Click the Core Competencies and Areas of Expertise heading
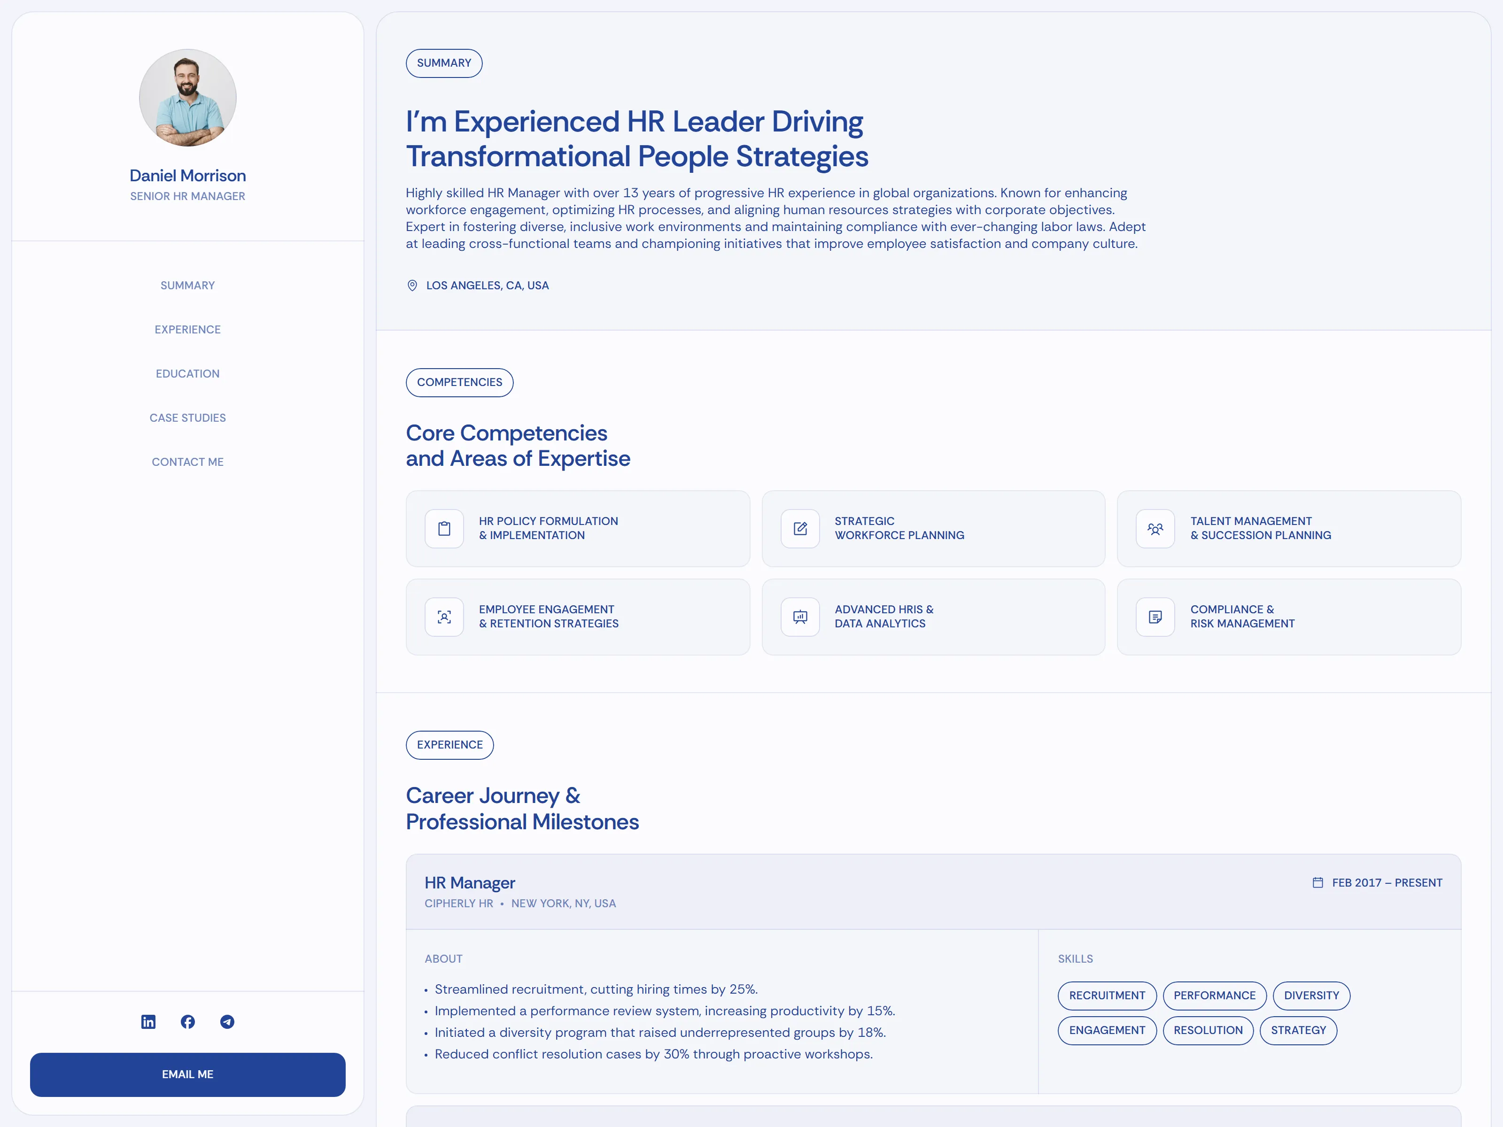The width and height of the screenshot is (1503, 1127). coord(518,446)
